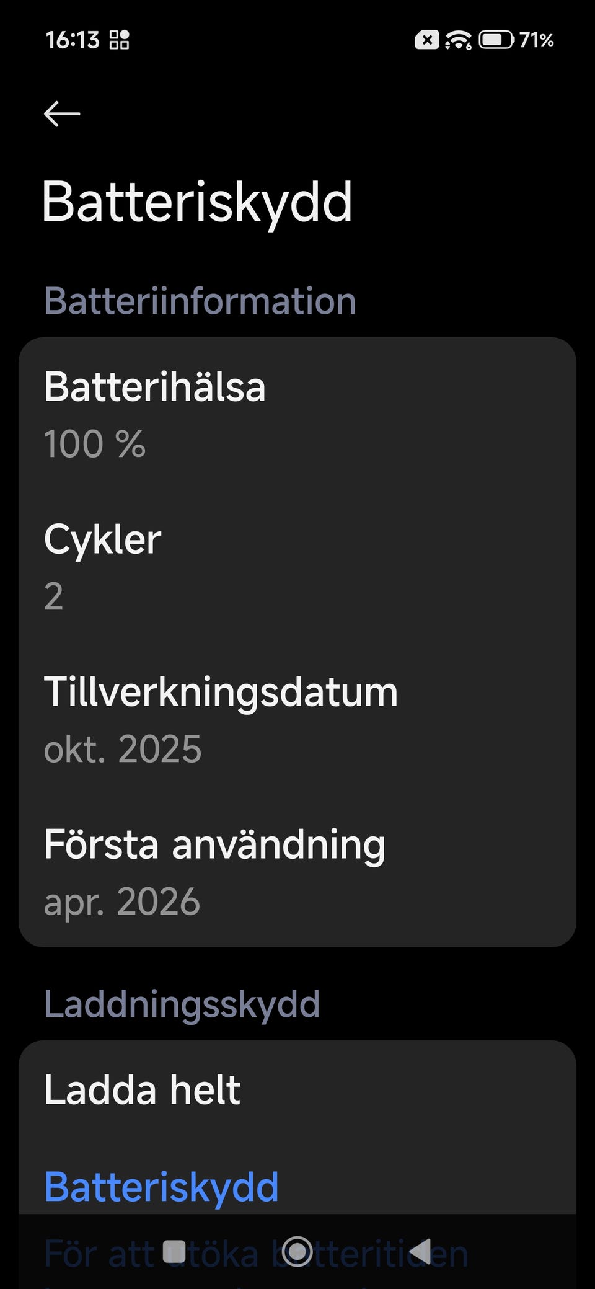595x1289 pixels.
Task: Tap the X indicator icon in status bar
Action: tap(426, 40)
